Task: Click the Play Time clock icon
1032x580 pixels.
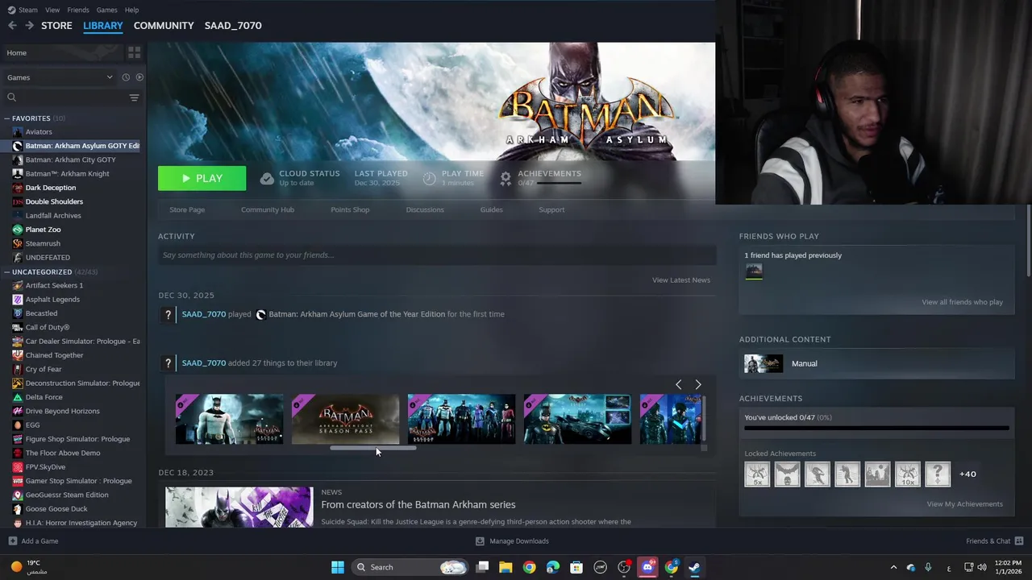Action: coord(429,178)
